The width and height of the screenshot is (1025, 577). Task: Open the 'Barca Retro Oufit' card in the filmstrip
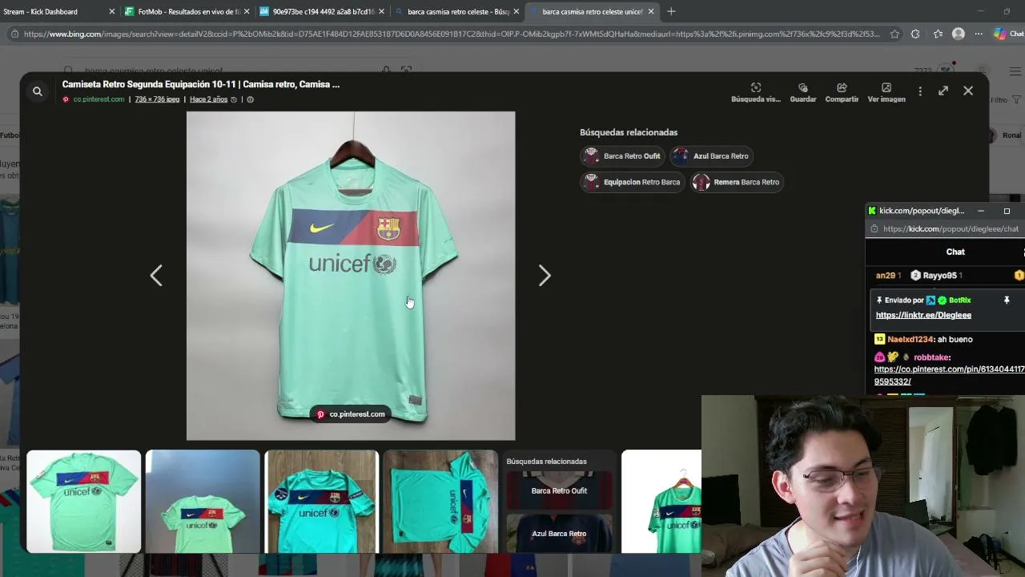click(x=560, y=490)
